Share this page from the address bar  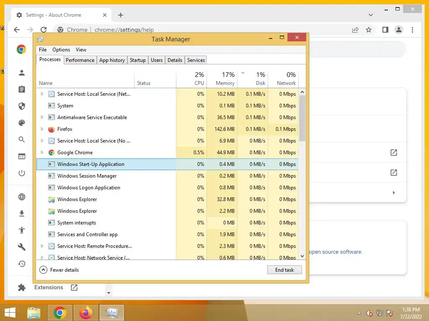tap(355, 30)
